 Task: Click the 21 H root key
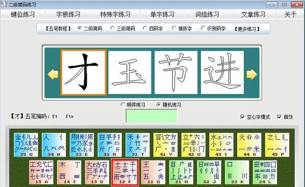pyautogui.click(x=181, y=172)
